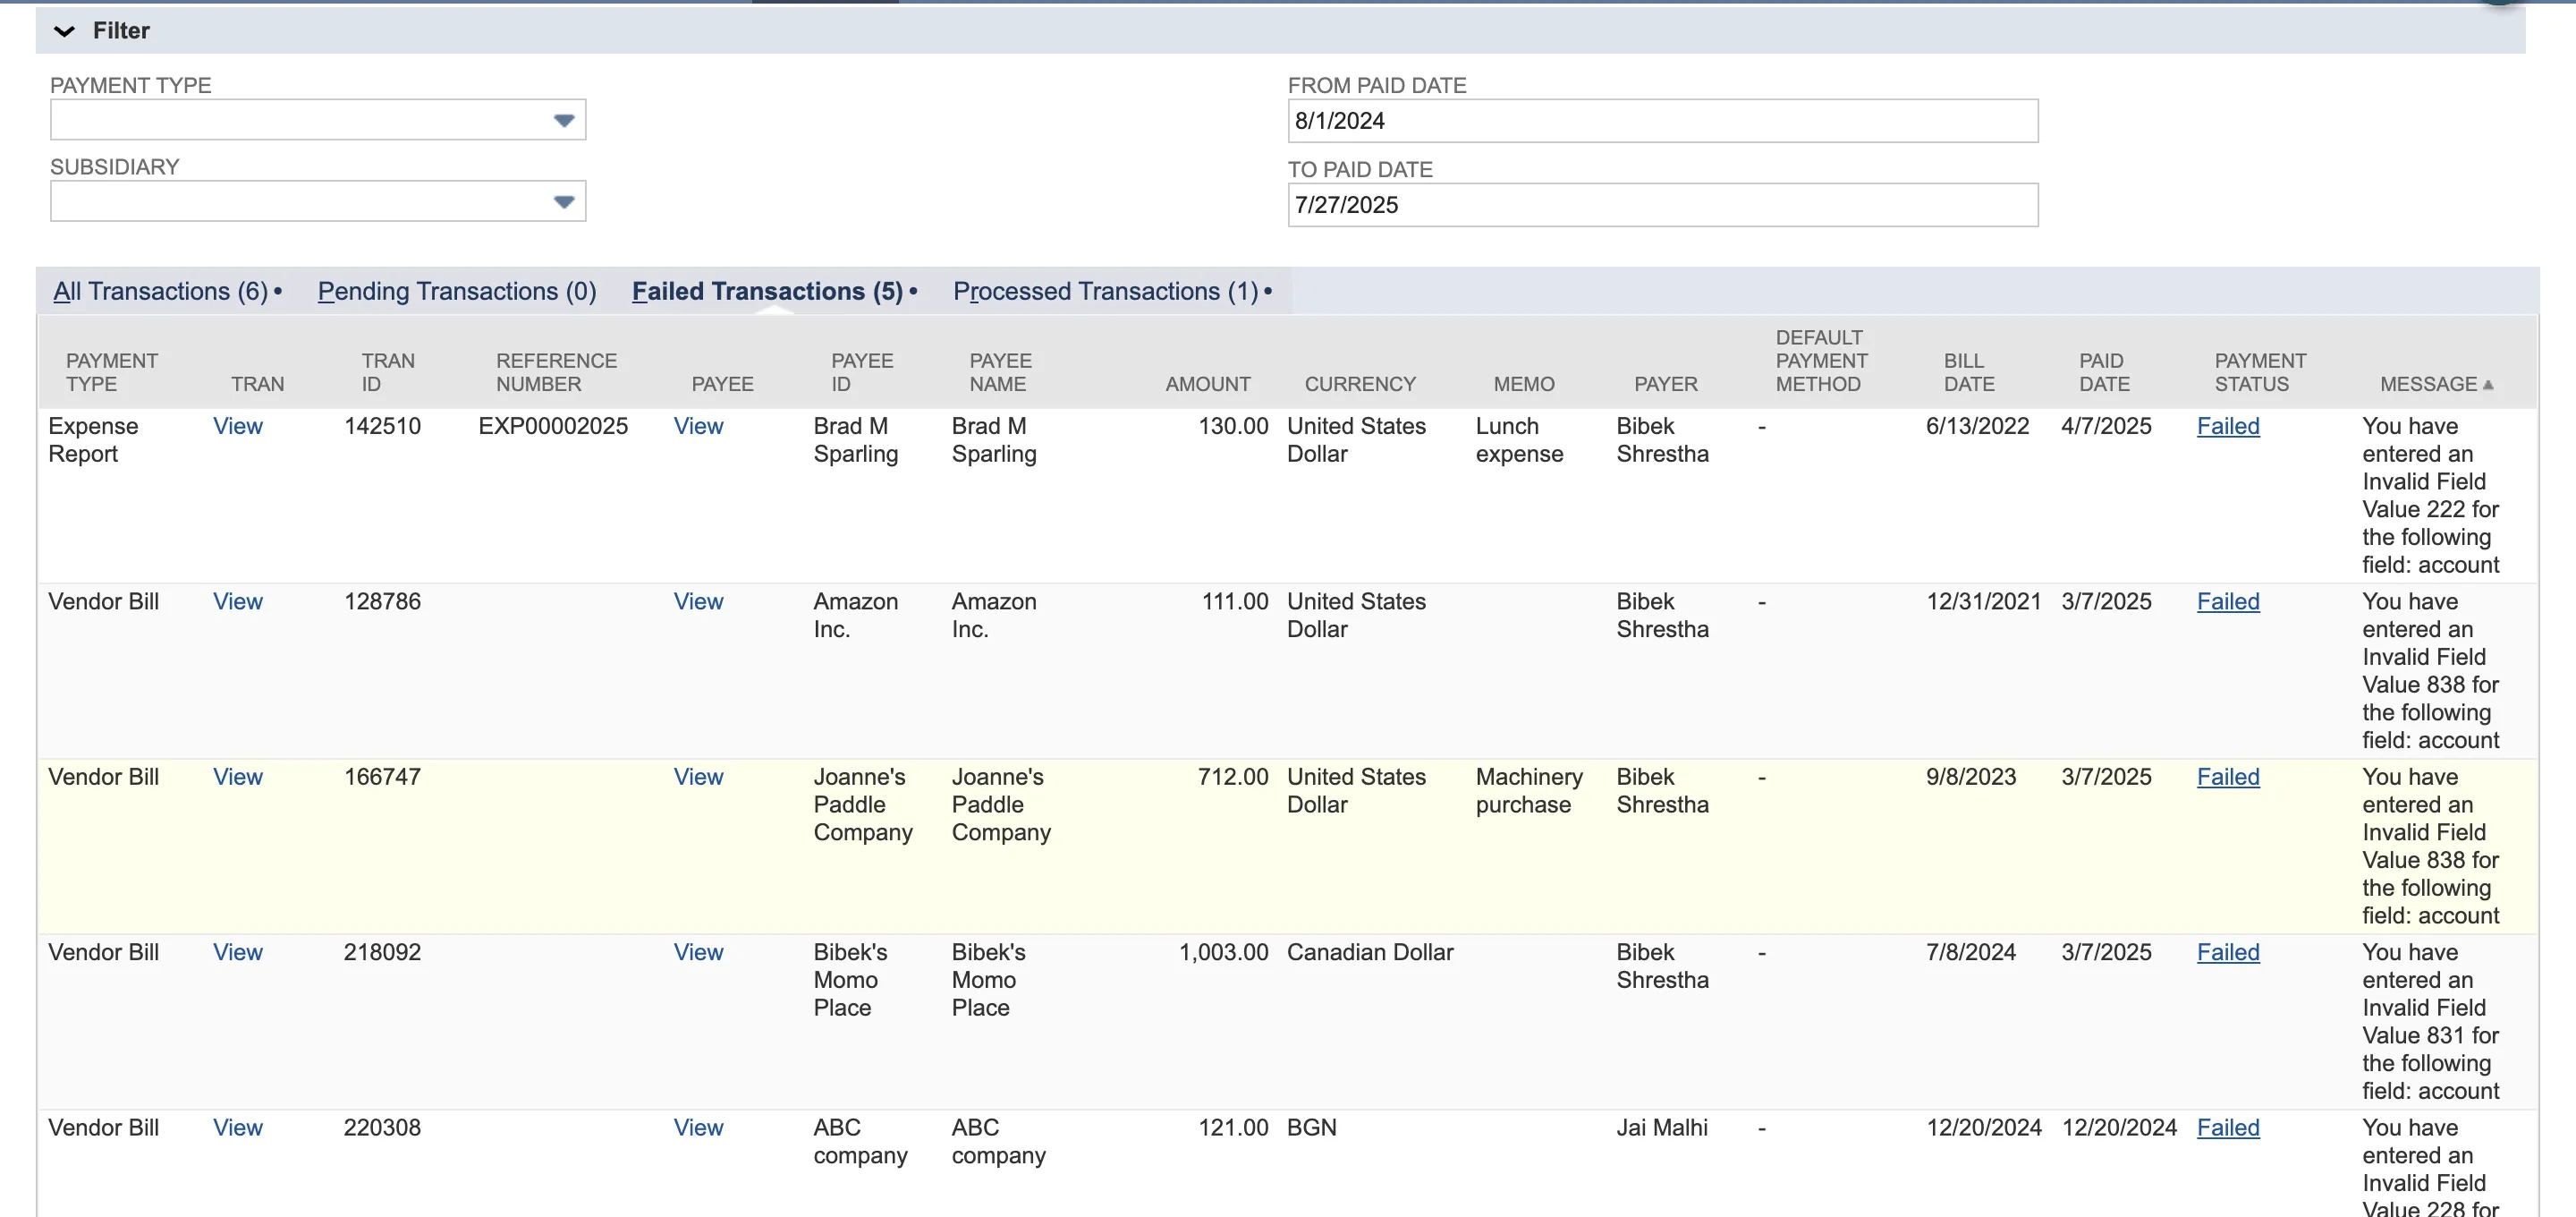Click Expense Report payment type cell

pos(93,440)
